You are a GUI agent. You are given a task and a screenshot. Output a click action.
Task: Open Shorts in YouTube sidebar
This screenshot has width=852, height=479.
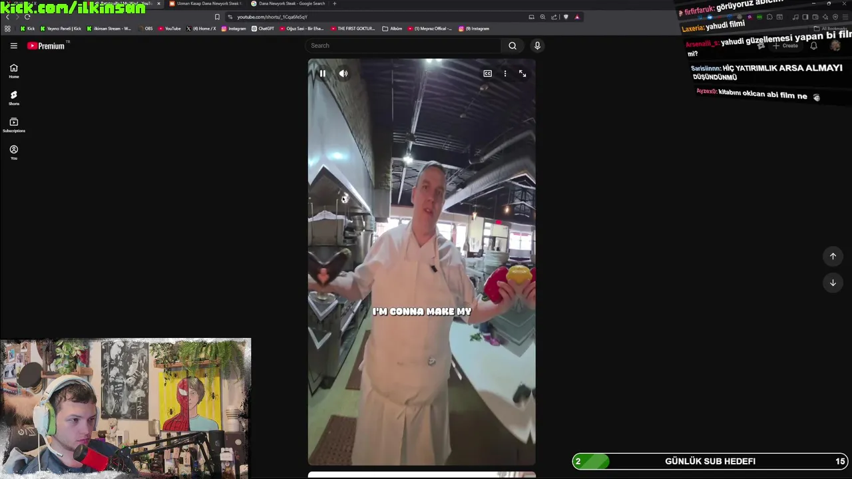click(x=13, y=98)
